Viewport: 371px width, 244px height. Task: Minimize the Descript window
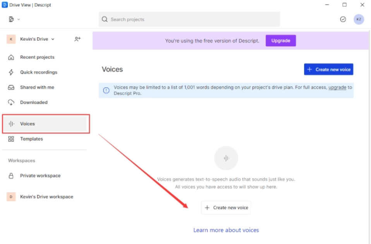click(327, 5)
